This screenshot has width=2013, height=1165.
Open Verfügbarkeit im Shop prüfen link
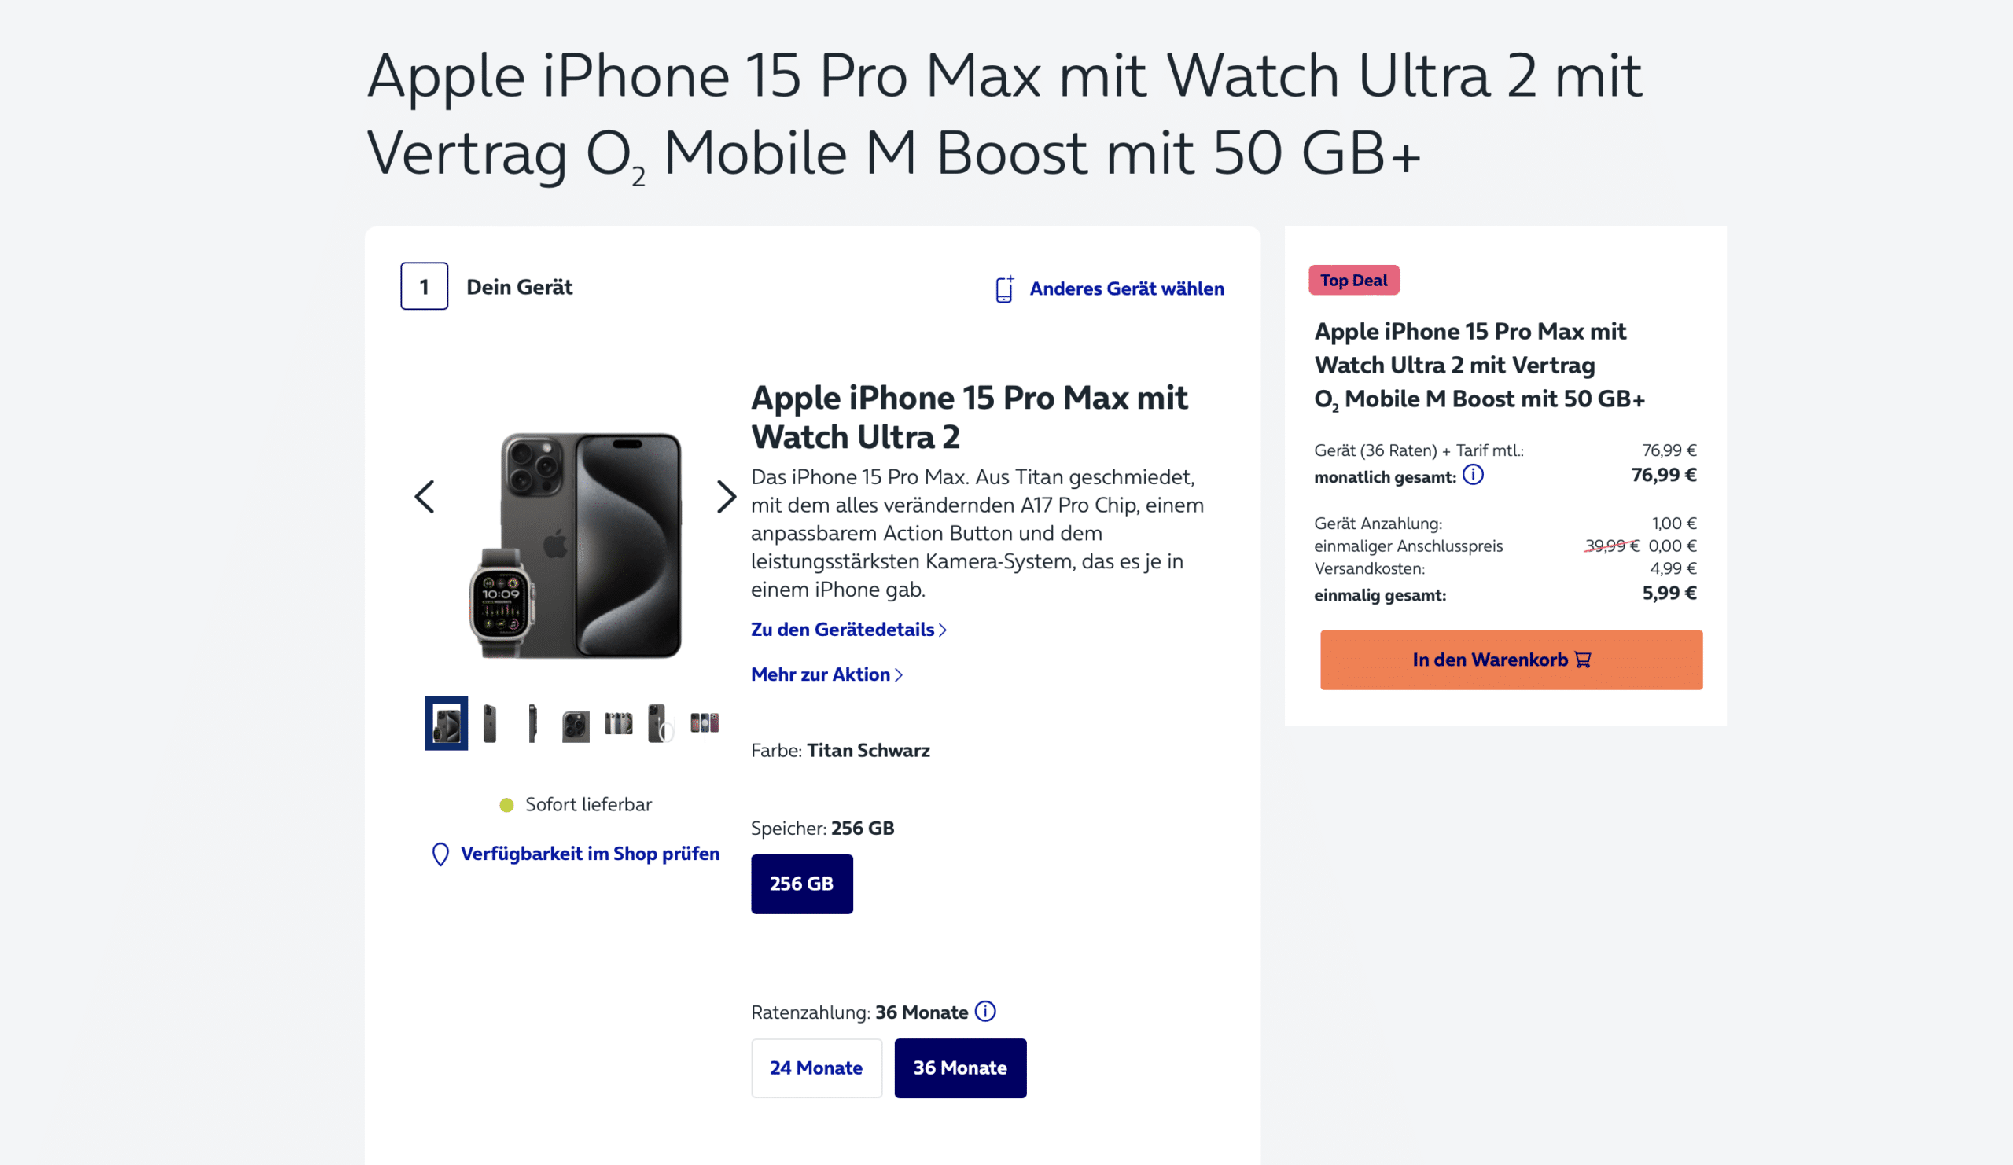(x=590, y=854)
